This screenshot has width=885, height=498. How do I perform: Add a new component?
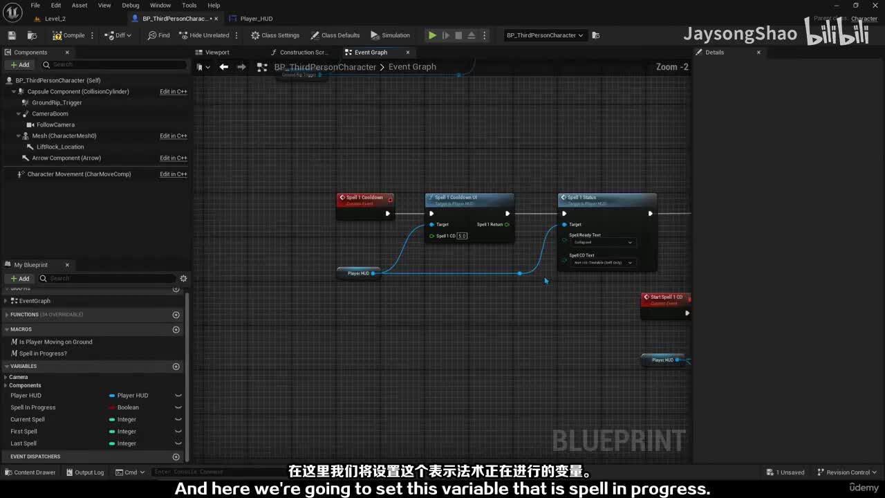pyautogui.click(x=19, y=65)
